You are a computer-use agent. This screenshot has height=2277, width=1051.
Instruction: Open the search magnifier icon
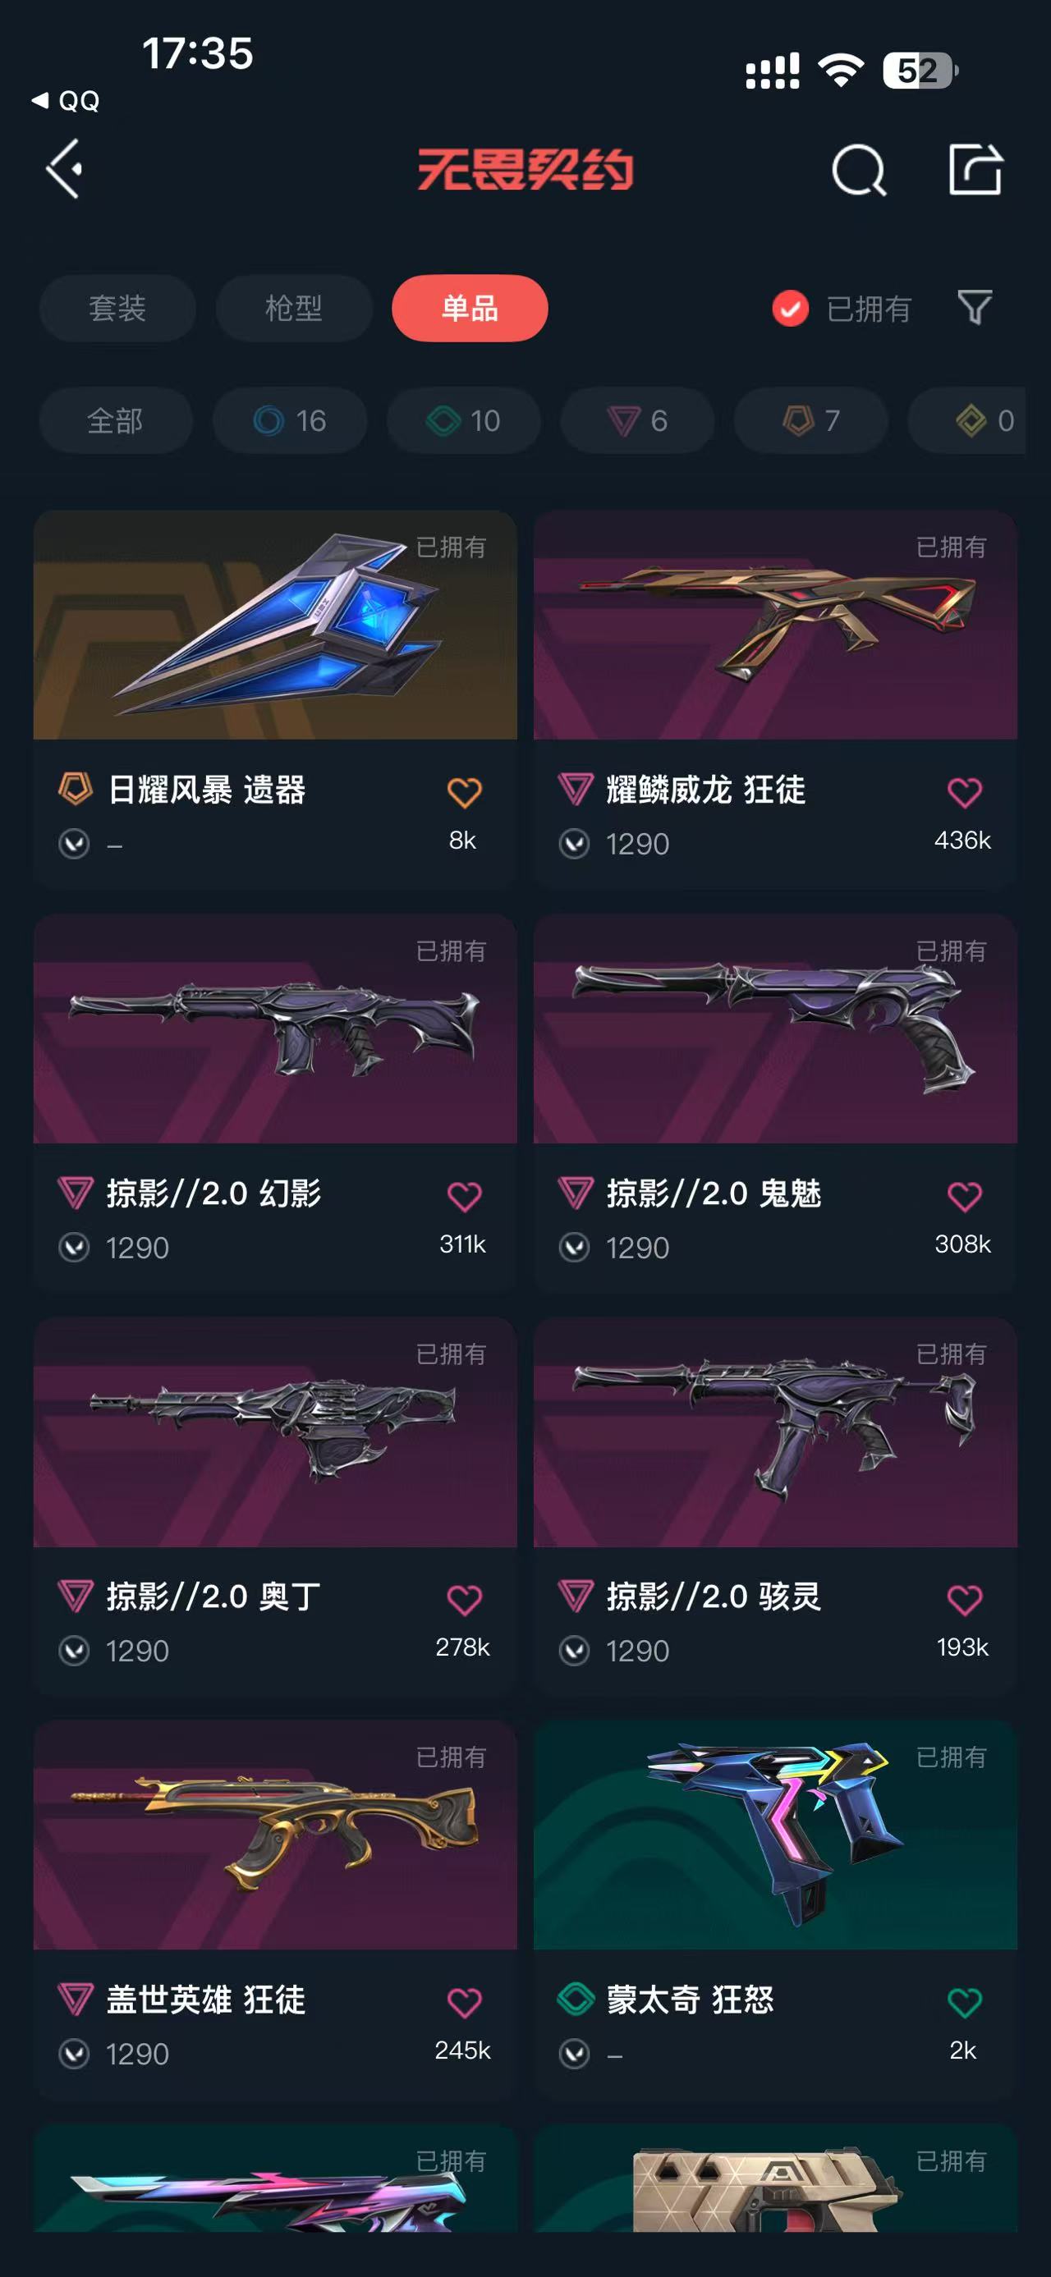(859, 170)
